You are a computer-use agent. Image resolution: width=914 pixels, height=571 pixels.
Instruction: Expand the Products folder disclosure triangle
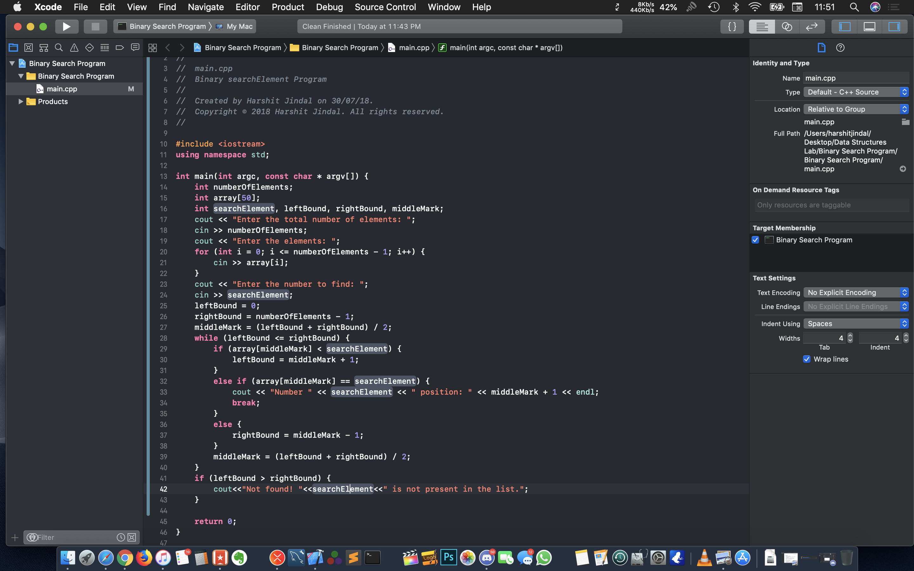(21, 102)
